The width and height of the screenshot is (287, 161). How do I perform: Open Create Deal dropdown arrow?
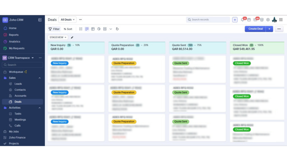coord(269,29)
